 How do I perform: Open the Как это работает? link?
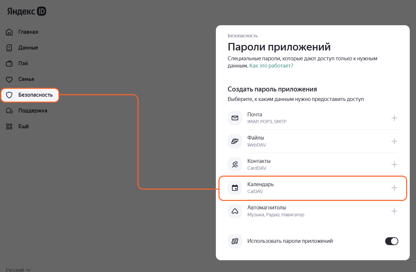coord(271,66)
